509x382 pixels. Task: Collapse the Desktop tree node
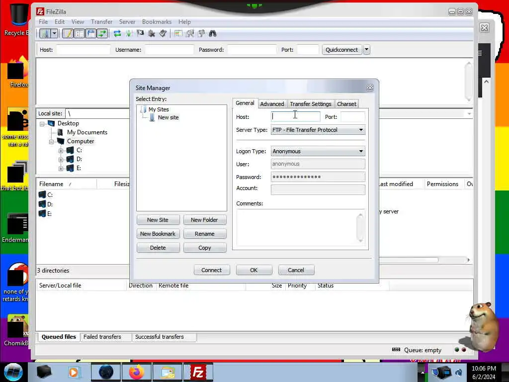42,124
